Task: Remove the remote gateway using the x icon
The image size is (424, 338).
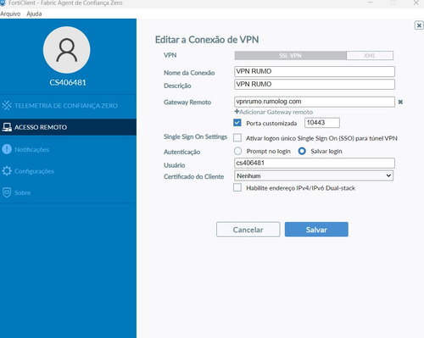Action: click(400, 102)
